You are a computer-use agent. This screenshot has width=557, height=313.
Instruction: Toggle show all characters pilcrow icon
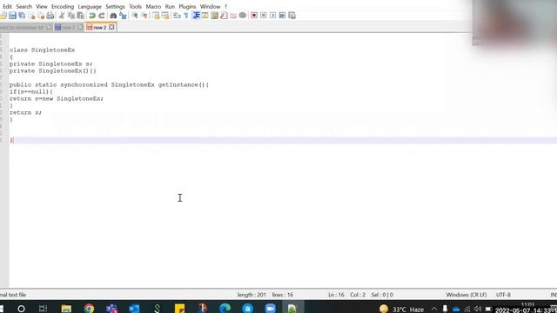(186, 16)
